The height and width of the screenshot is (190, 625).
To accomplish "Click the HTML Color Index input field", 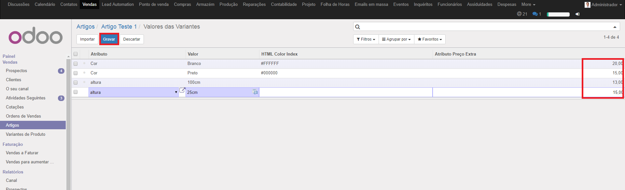I will 345,92.
